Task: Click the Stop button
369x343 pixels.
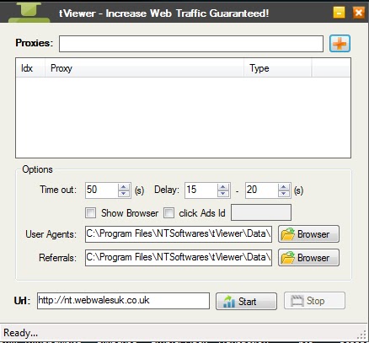Action: (314, 301)
